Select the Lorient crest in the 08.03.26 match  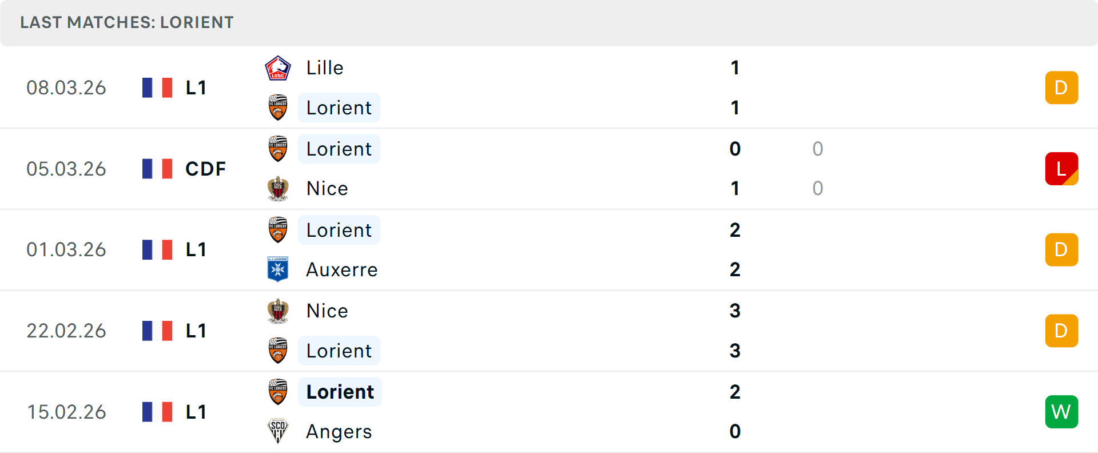click(x=278, y=108)
